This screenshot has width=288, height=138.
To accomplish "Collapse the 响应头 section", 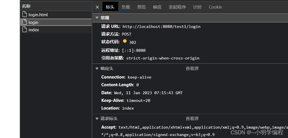I will (97, 69).
